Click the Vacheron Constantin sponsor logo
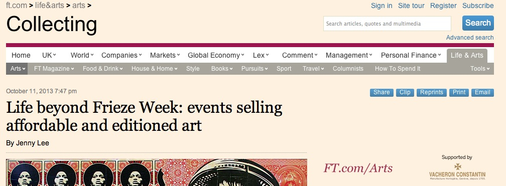Image resolution: width=506 pixels, height=186 pixels. tap(457, 171)
